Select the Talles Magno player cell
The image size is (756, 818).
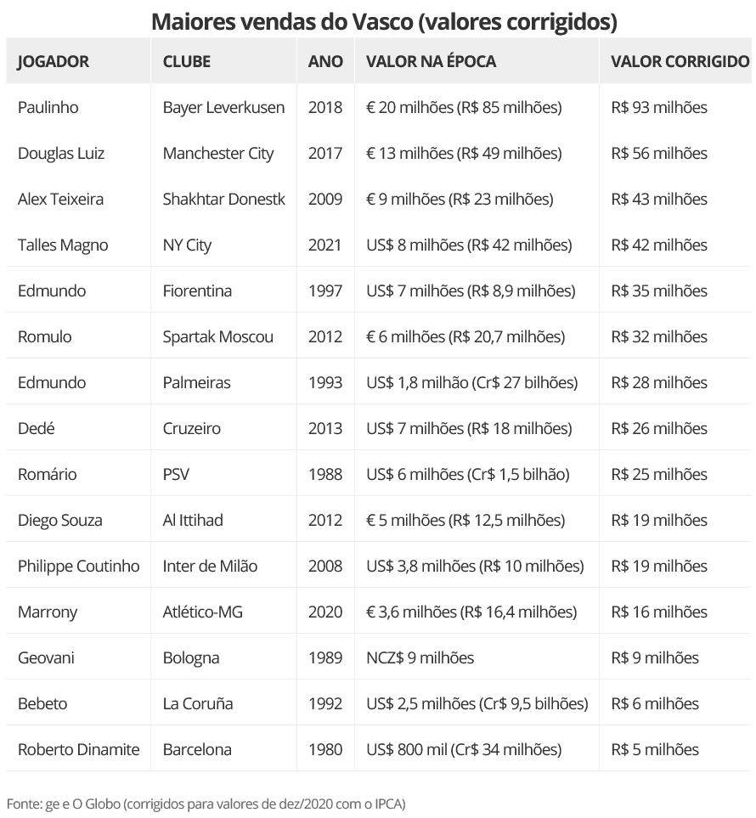[x=63, y=245]
